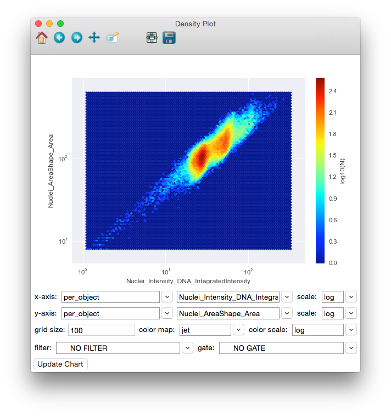
Task: Open the y-axis scale dropdown arrow
Action: point(351,313)
